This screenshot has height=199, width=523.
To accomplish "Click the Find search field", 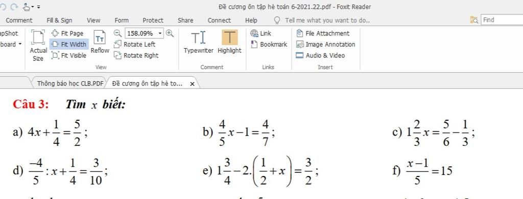I will pyautogui.click(x=503, y=20).
